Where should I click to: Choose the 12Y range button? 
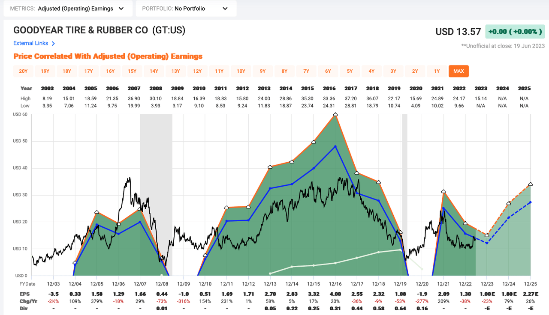(197, 71)
